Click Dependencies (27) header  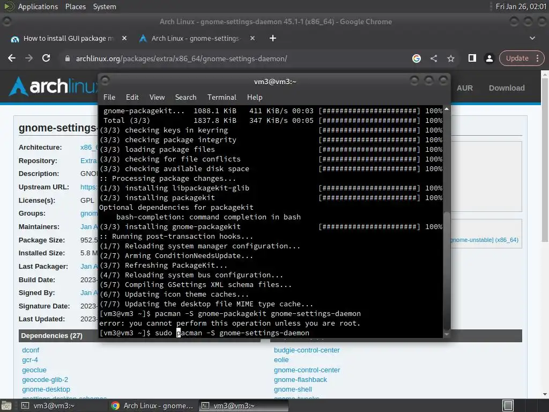[x=51, y=336]
